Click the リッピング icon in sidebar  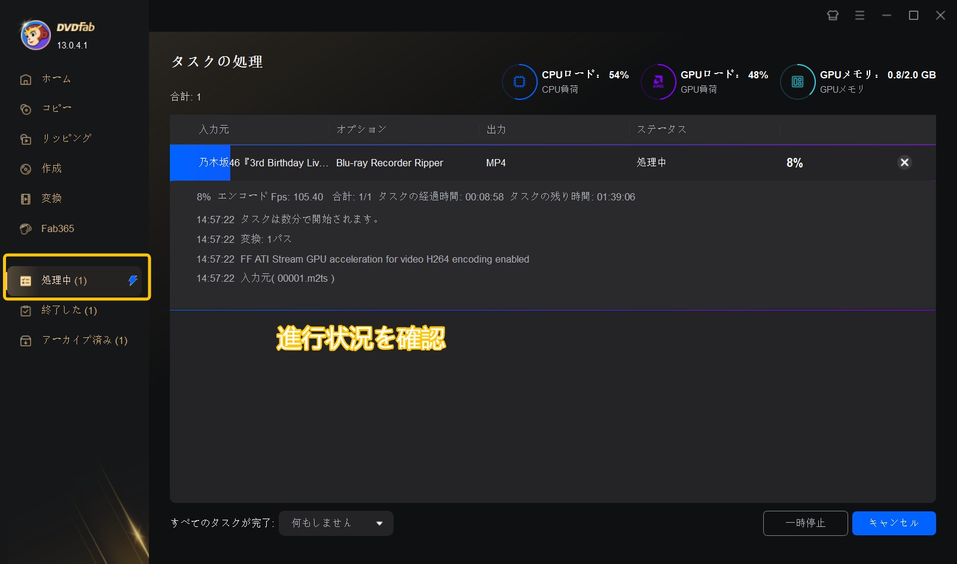click(26, 139)
